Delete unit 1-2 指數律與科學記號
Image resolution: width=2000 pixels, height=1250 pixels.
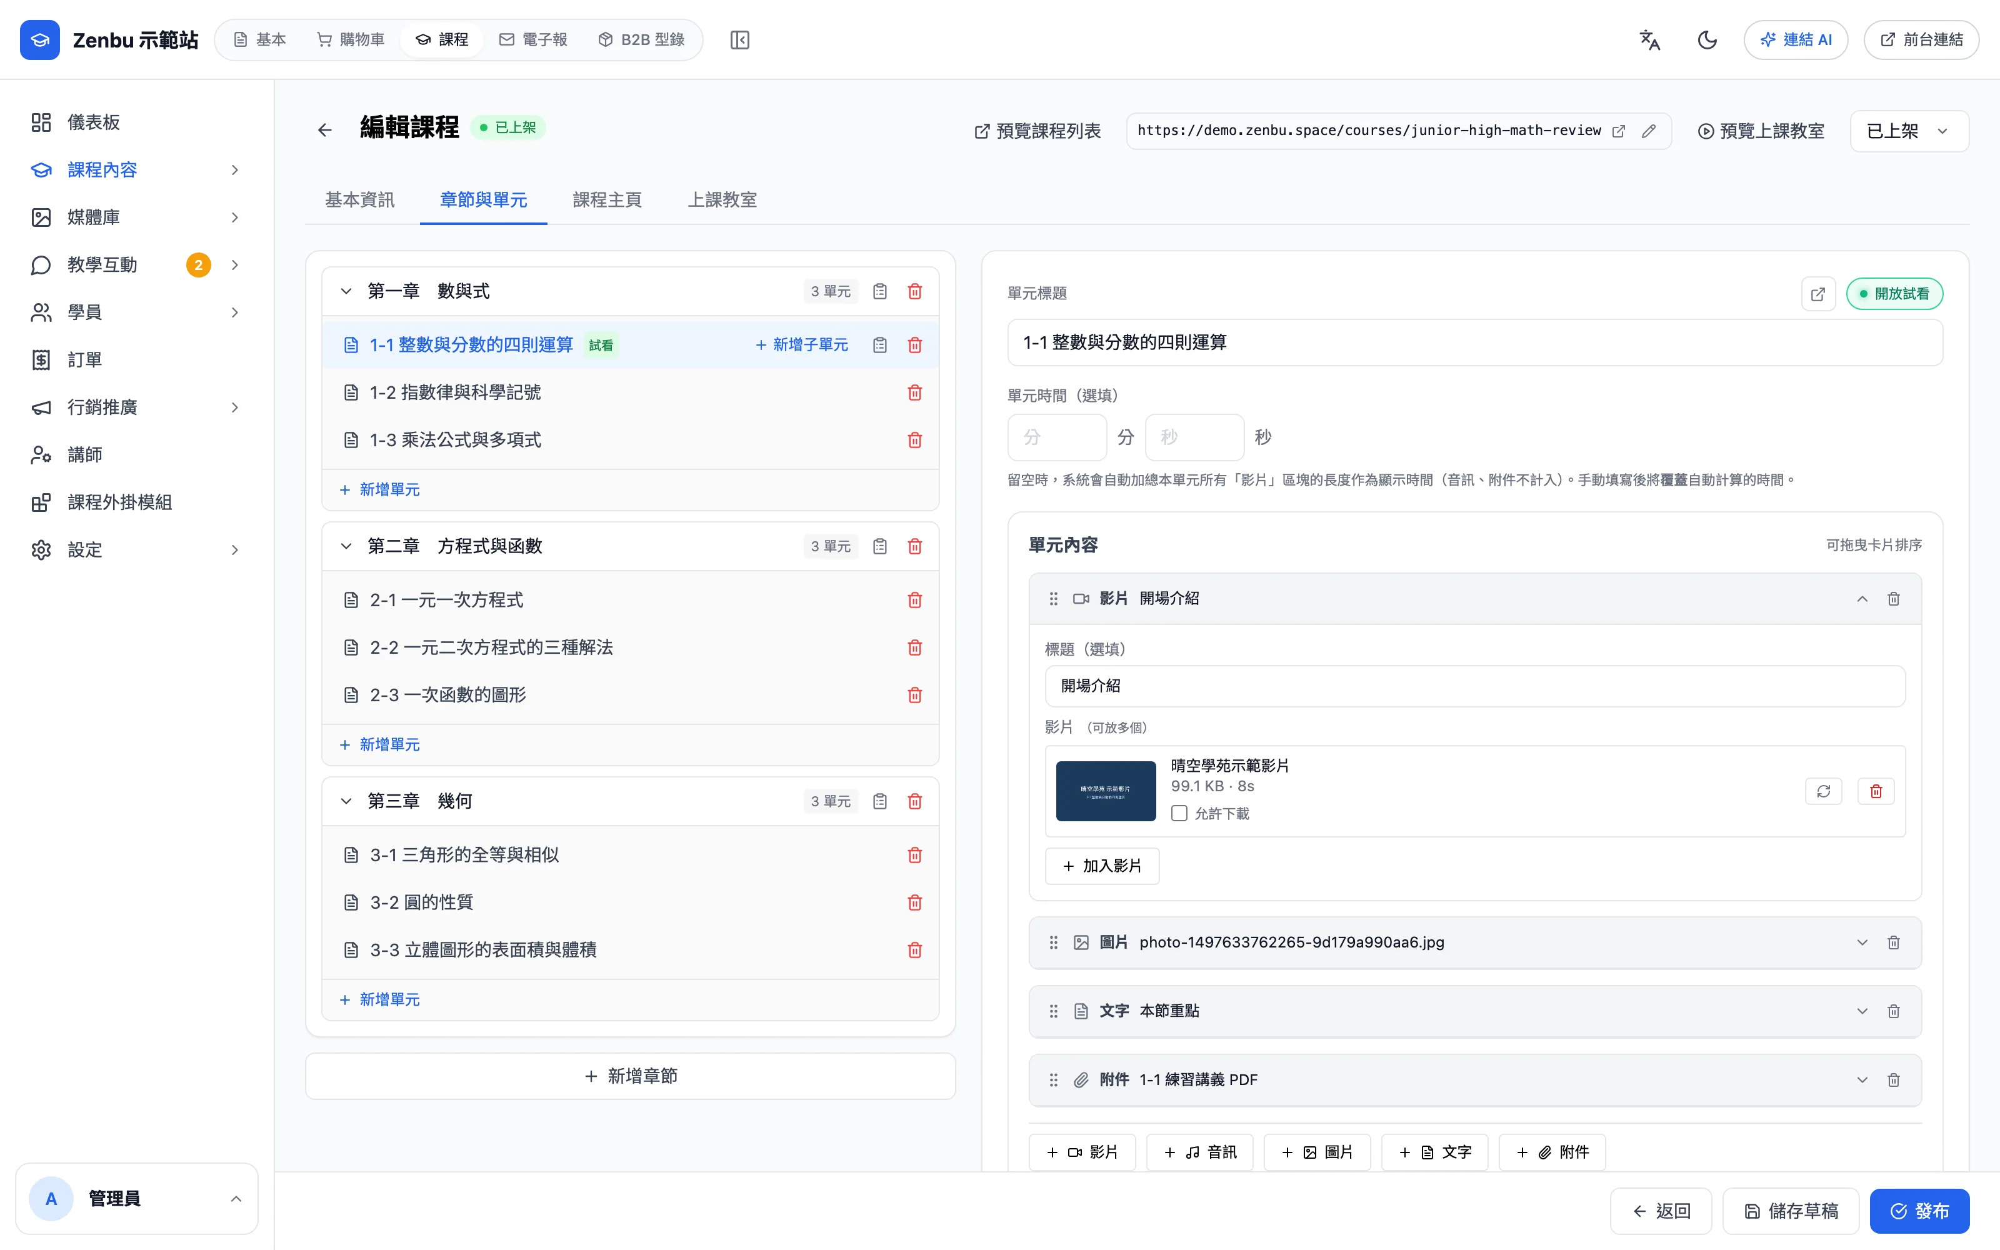click(x=915, y=392)
